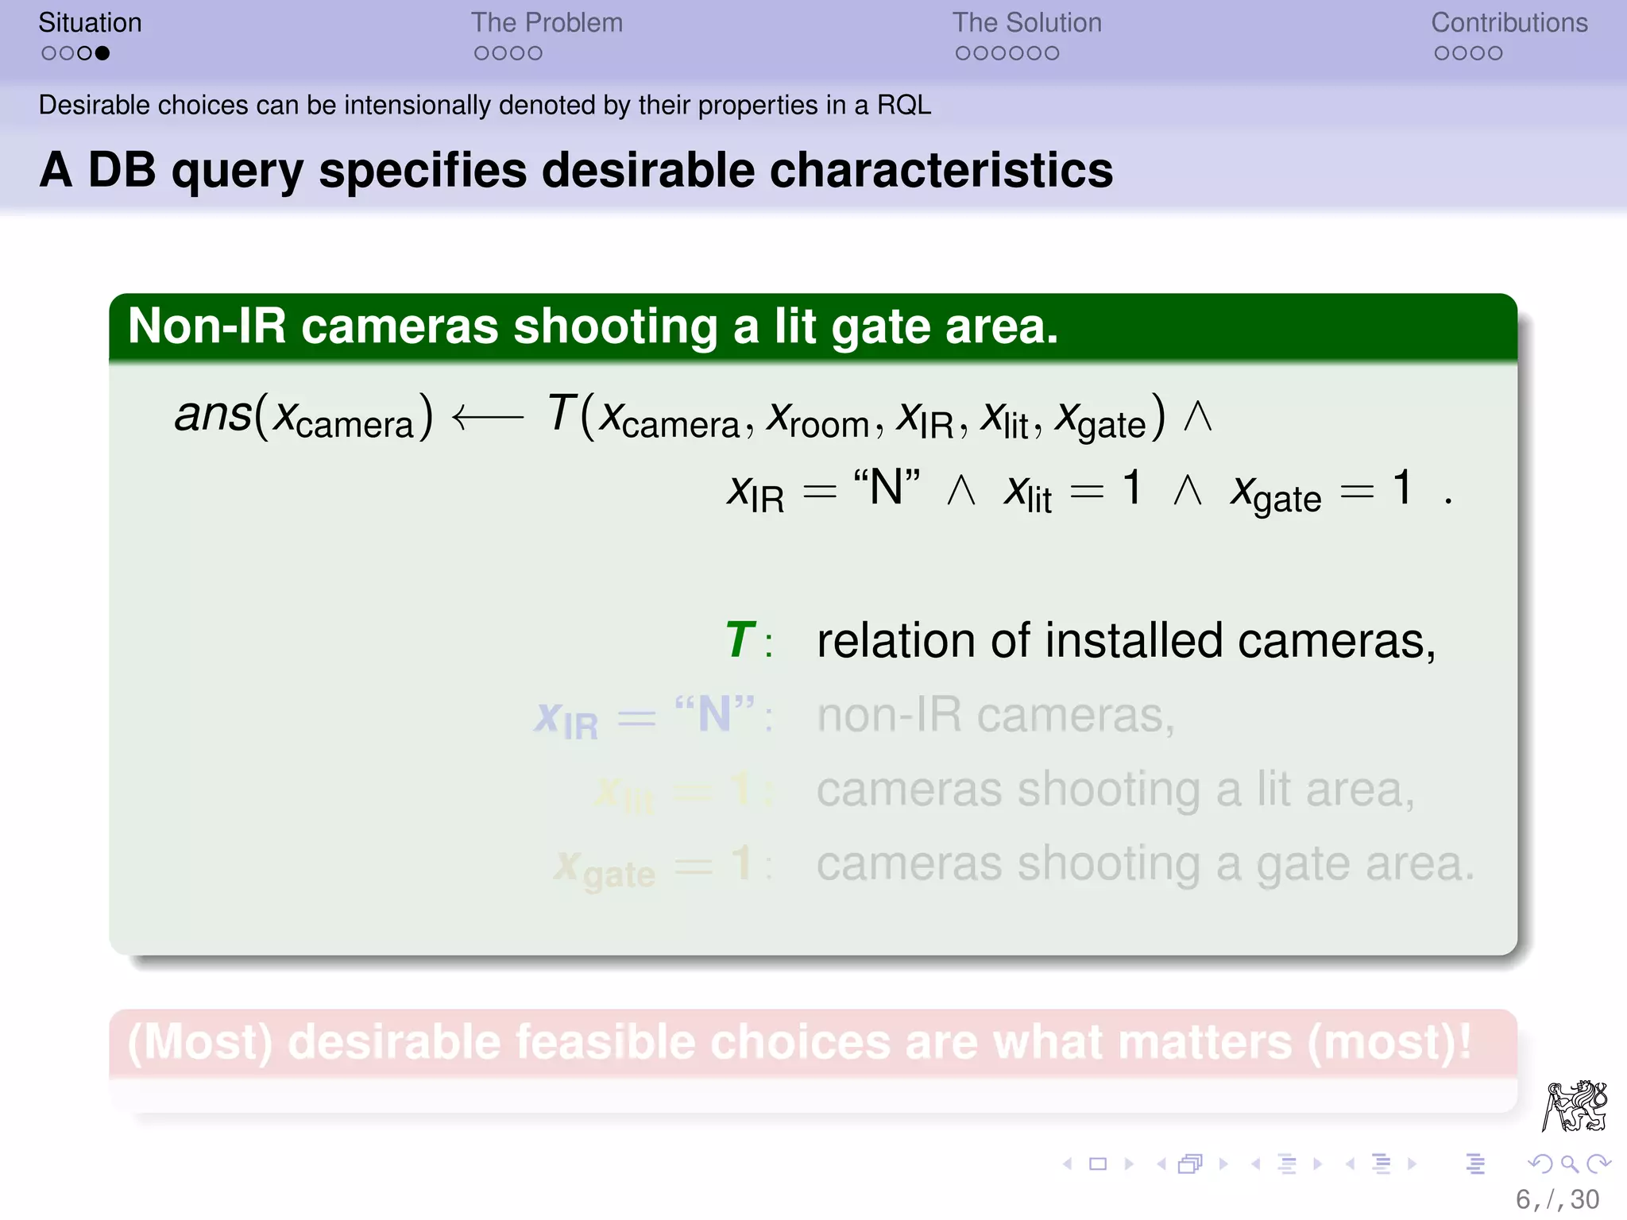Select third frame dot under Situation
This screenshot has width=1627, height=1220.
click(x=84, y=53)
